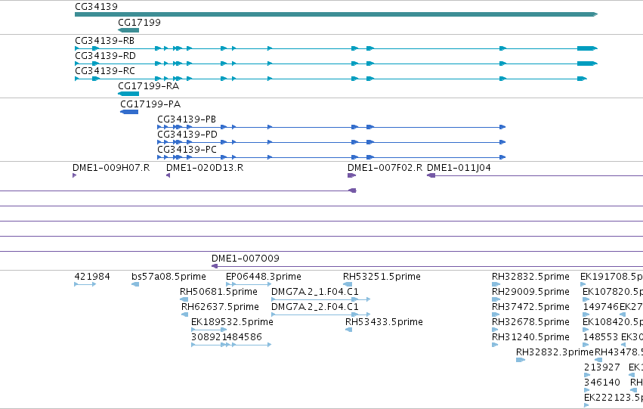
Task: Click the 1484586 EST label
Action: [242, 337]
